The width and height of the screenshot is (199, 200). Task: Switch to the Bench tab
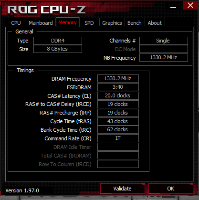click(x=135, y=23)
